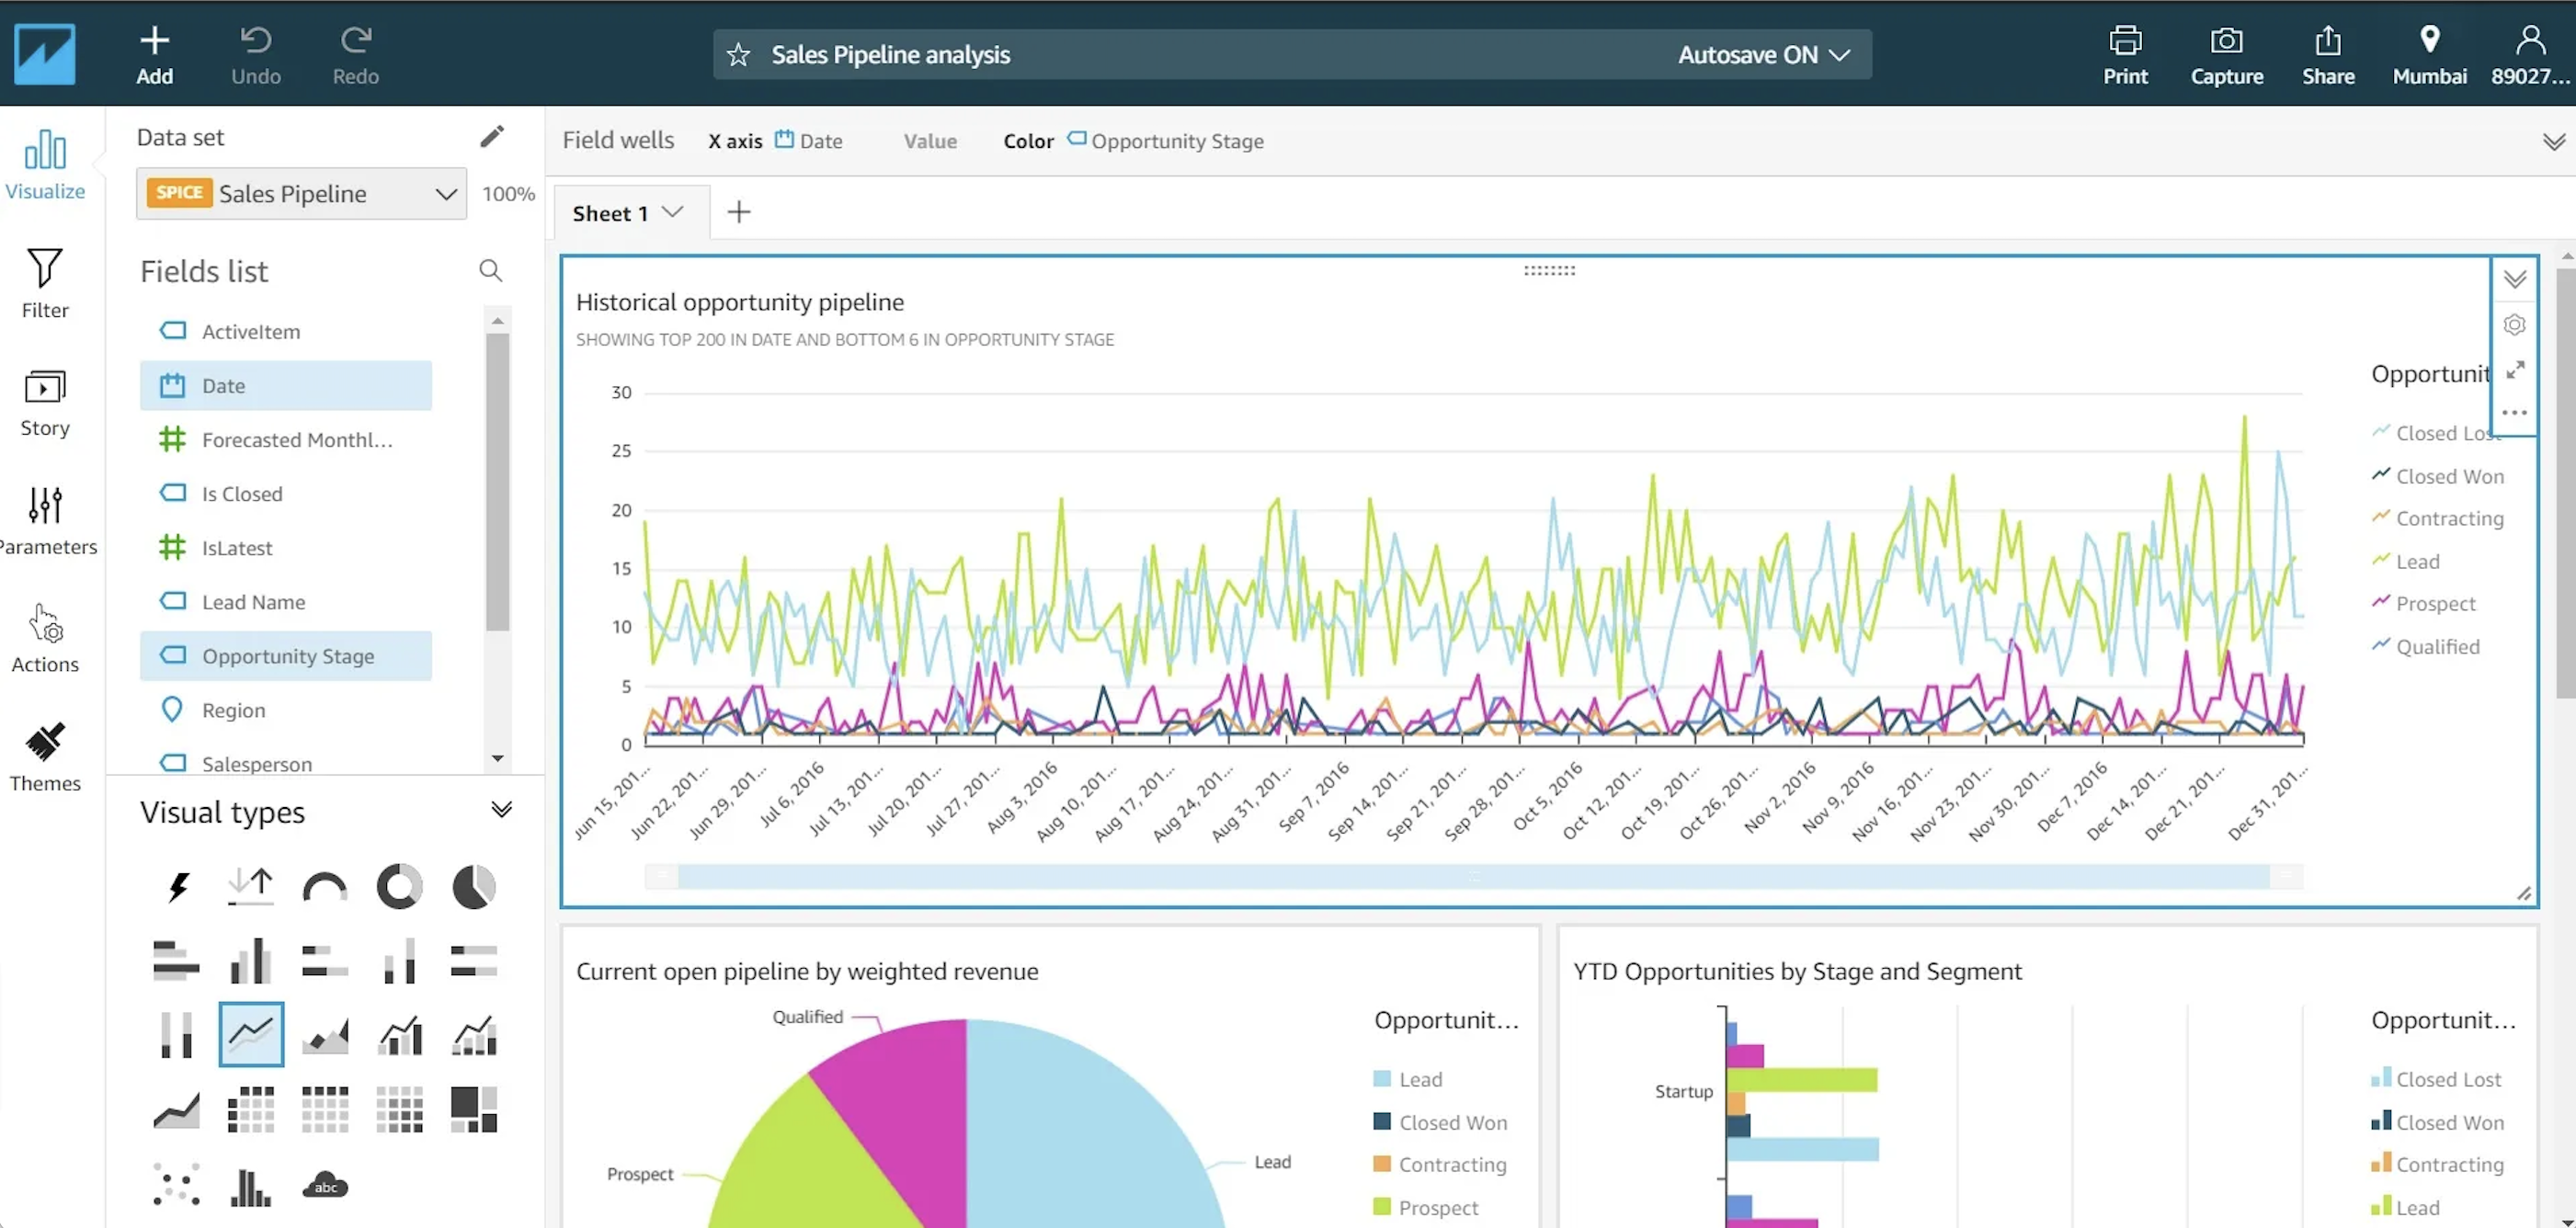2576x1228 pixels.
Task: Open the Themes panel
Action: coord(45,757)
